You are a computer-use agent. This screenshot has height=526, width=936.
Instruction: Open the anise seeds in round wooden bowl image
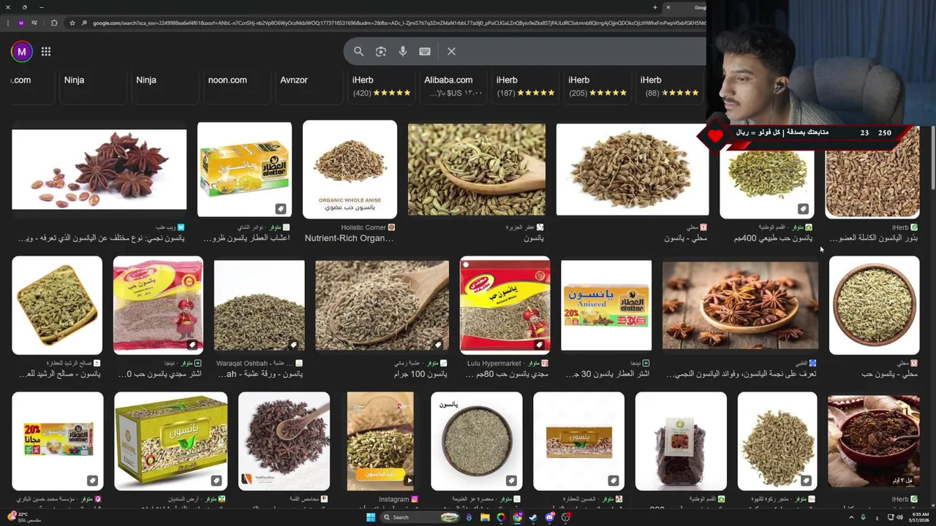(x=874, y=305)
